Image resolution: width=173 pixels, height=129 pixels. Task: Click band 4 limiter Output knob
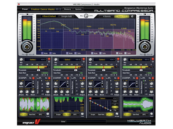tap(151, 92)
